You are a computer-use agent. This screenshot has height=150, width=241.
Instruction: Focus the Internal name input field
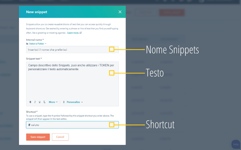point(72,50)
